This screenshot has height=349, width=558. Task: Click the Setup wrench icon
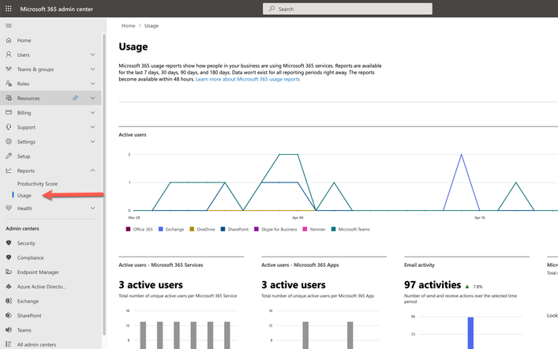point(9,156)
